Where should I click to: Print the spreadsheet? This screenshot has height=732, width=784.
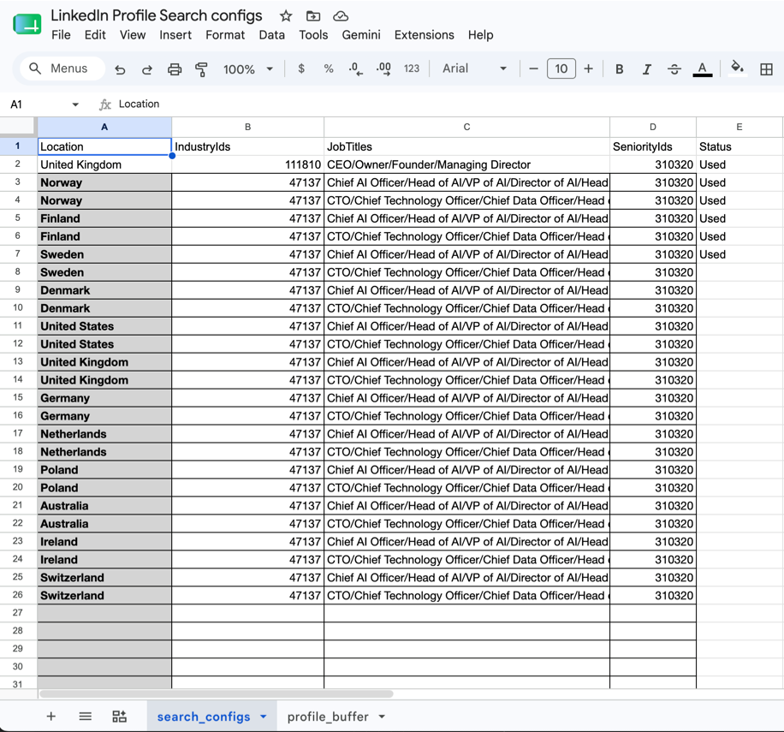pyautogui.click(x=174, y=69)
